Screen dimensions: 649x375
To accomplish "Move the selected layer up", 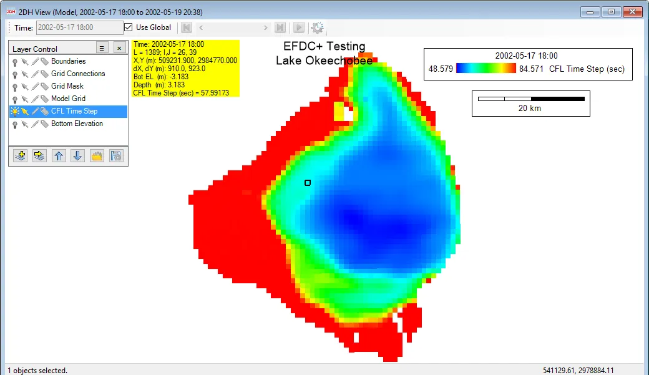I will 59,155.
